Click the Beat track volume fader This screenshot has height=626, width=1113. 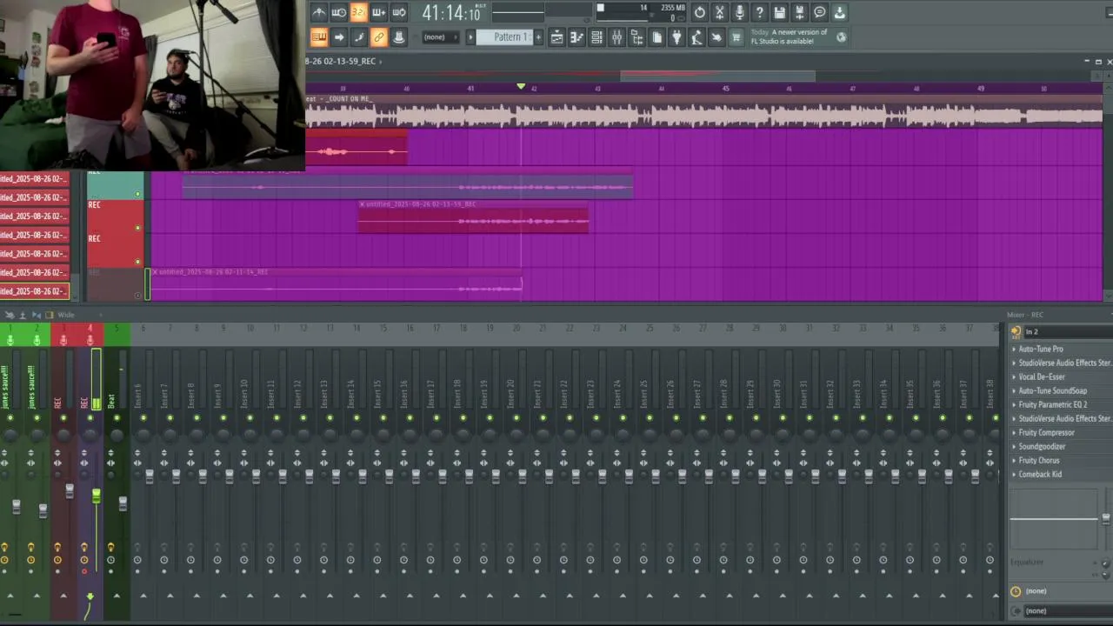tap(123, 503)
